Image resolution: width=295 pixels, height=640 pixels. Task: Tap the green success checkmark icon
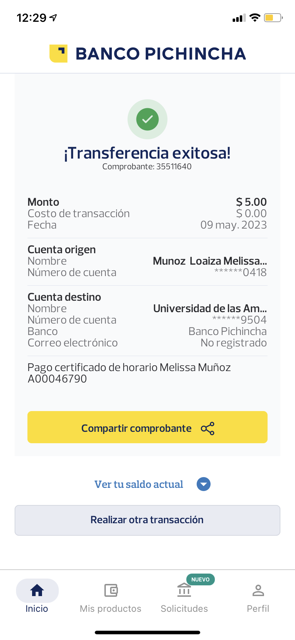[147, 119]
